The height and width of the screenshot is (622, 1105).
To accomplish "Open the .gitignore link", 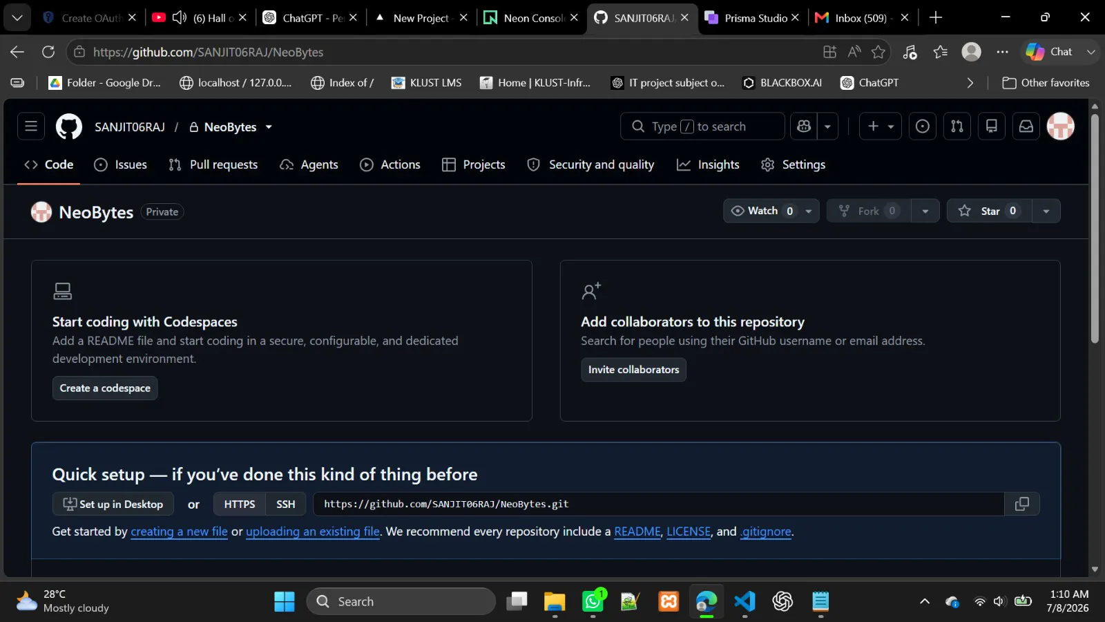I will click(766, 531).
